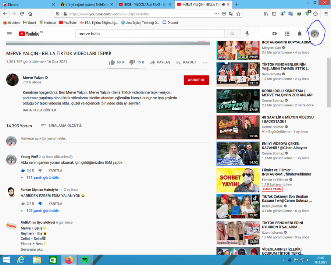Open 48 SAATLİK 6 MİLYON VİDEOSU thumbnail
The width and height of the screenshot is (331, 265).
[238, 127]
